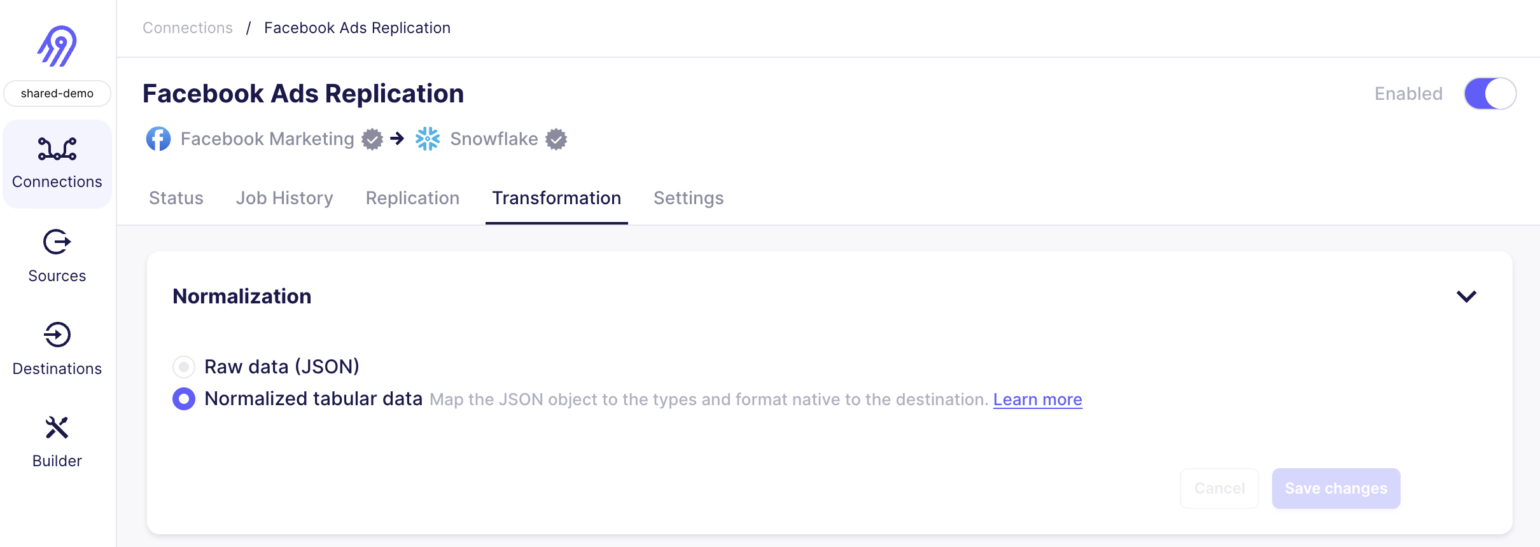Switch to the Job History tab

[x=284, y=198]
